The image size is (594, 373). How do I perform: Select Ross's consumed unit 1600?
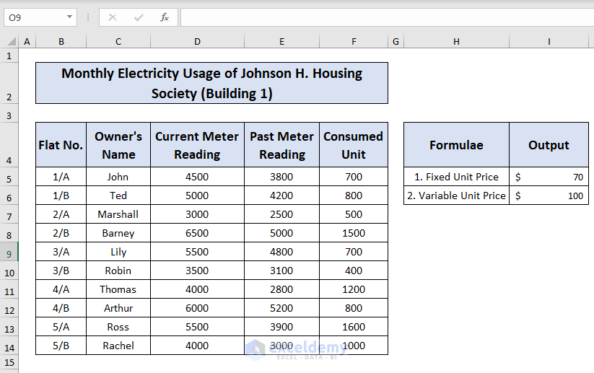(354, 327)
